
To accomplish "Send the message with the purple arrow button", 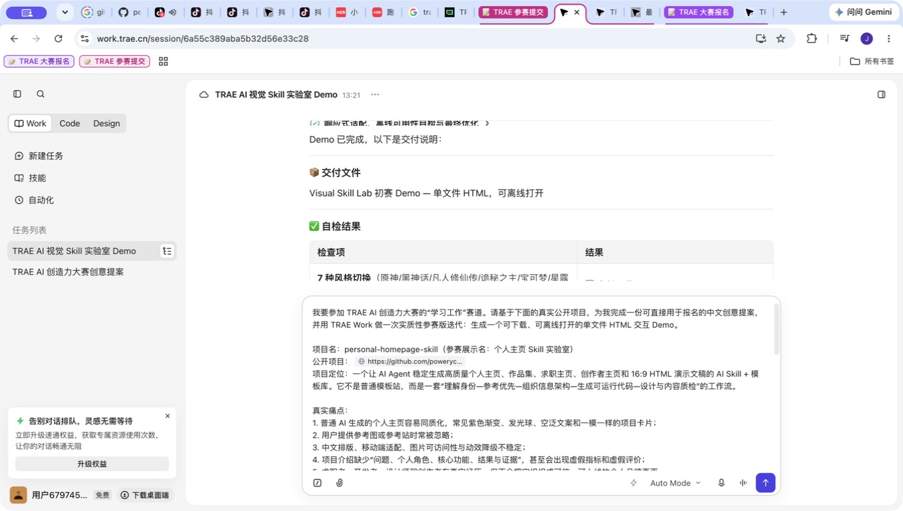I will pos(766,483).
